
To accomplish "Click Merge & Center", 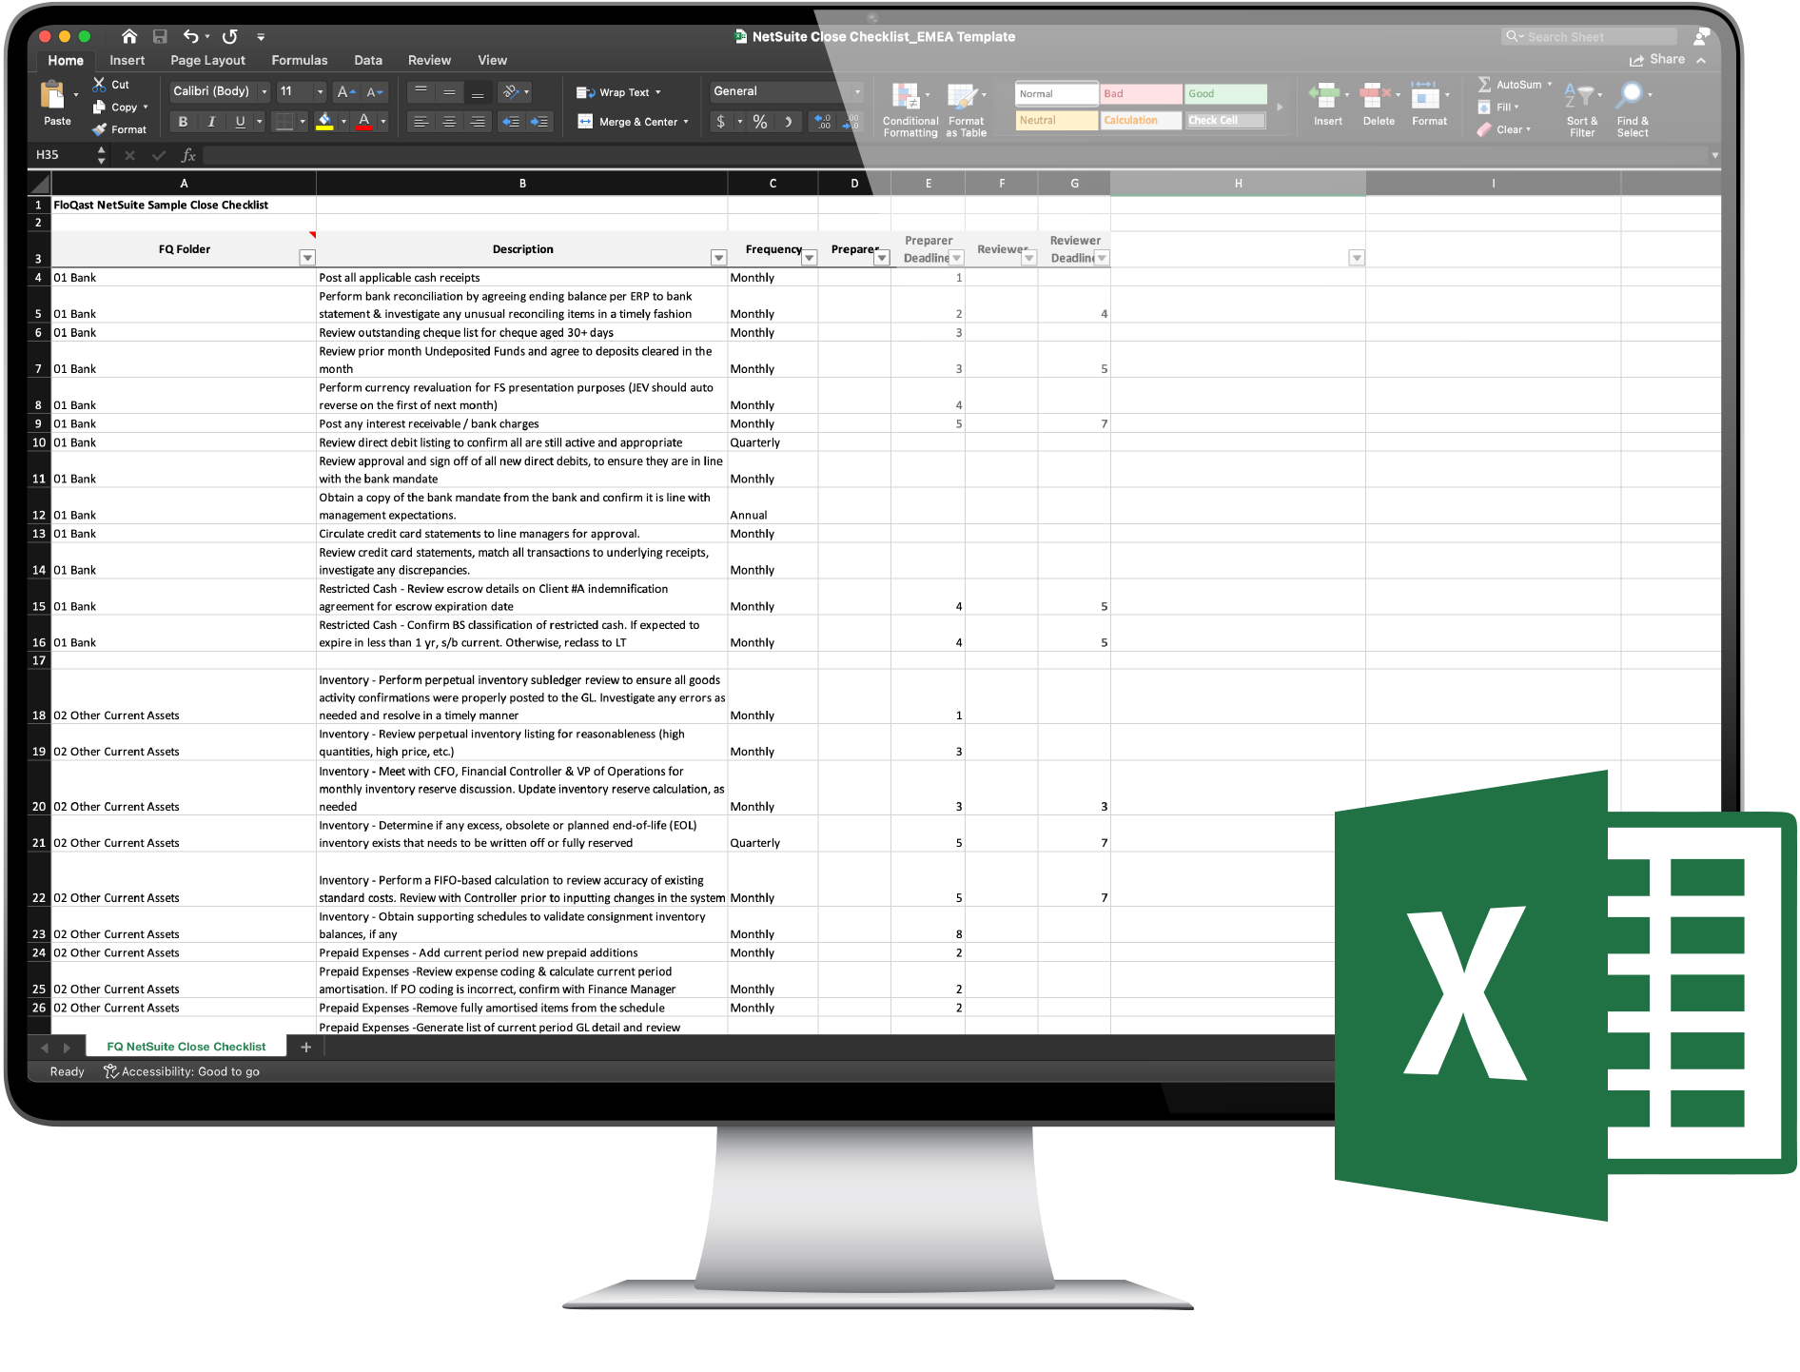I will pos(633,121).
